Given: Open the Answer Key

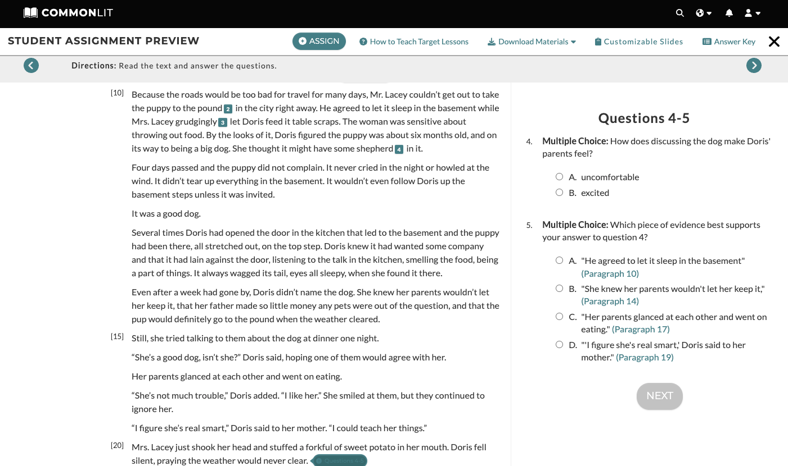Looking at the screenshot, I should [729, 42].
